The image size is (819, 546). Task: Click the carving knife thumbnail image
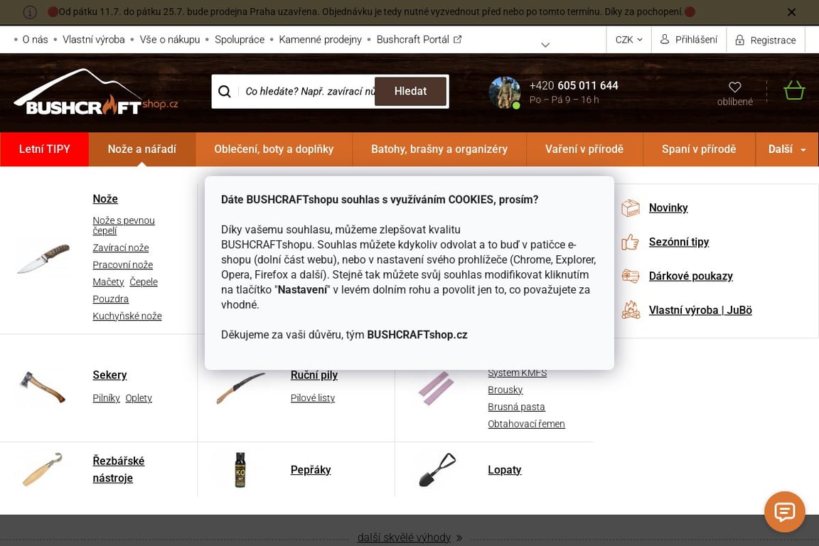click(x=43, y=469)
